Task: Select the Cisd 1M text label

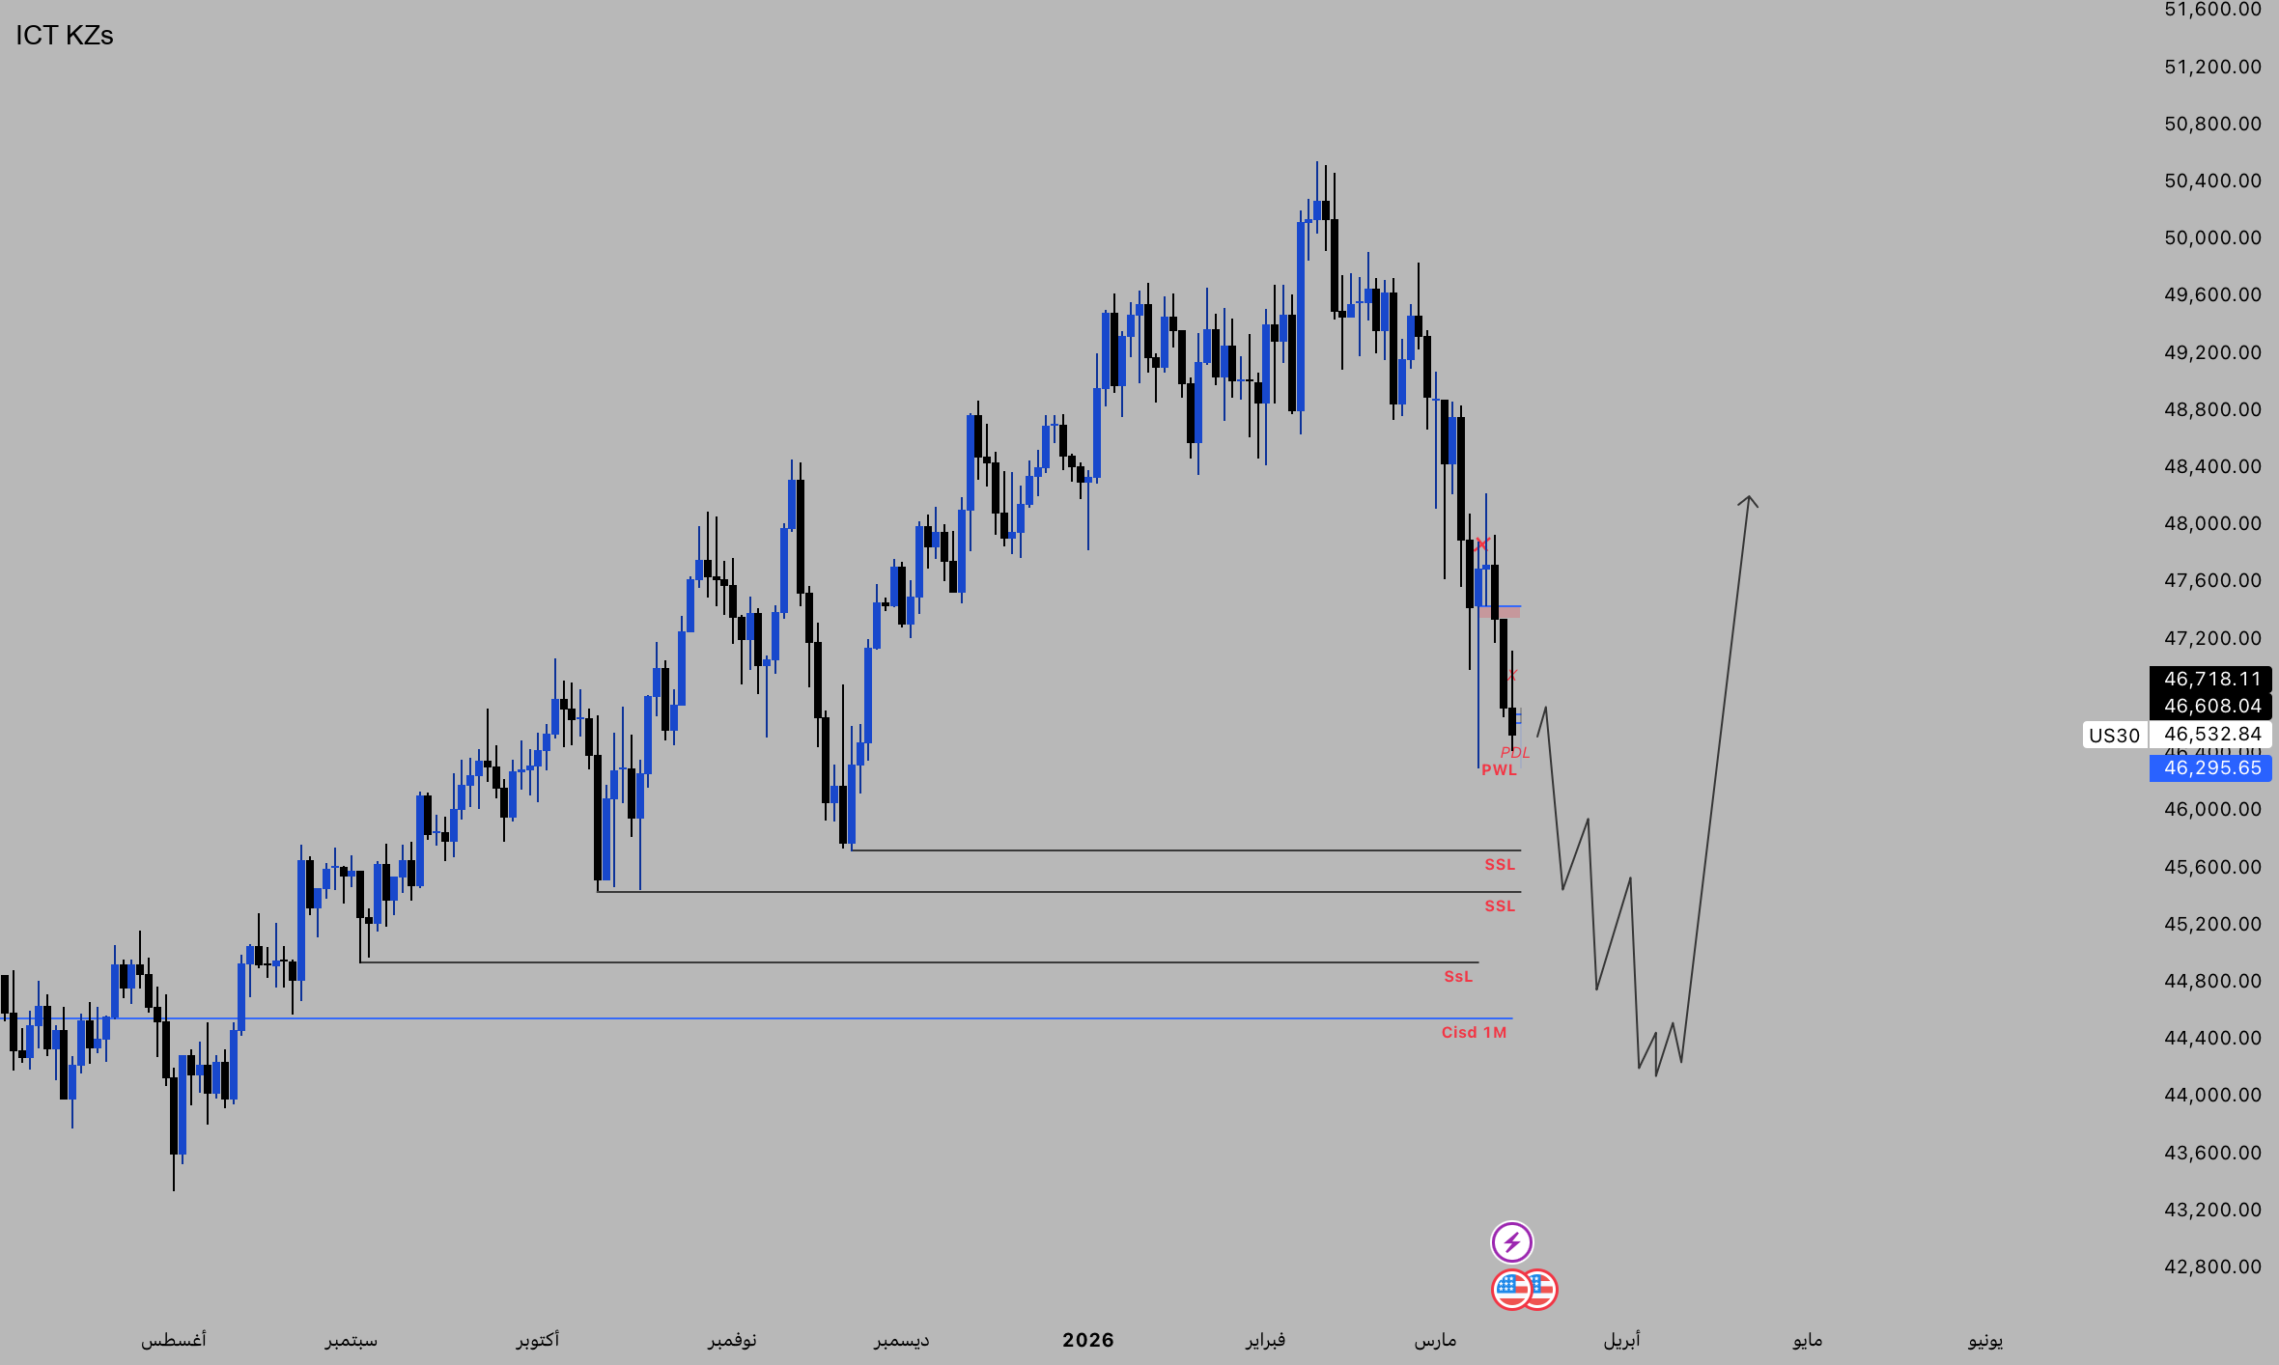Action: pos(1474,1033)
